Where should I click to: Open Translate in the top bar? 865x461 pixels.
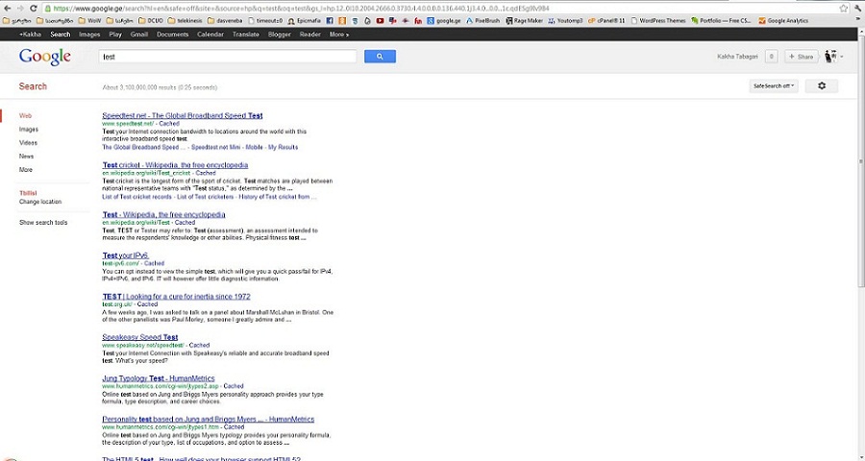(245, 35)
